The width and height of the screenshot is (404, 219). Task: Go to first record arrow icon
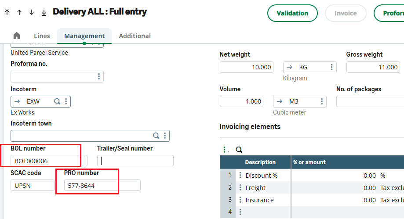click(x=7, y=12)
